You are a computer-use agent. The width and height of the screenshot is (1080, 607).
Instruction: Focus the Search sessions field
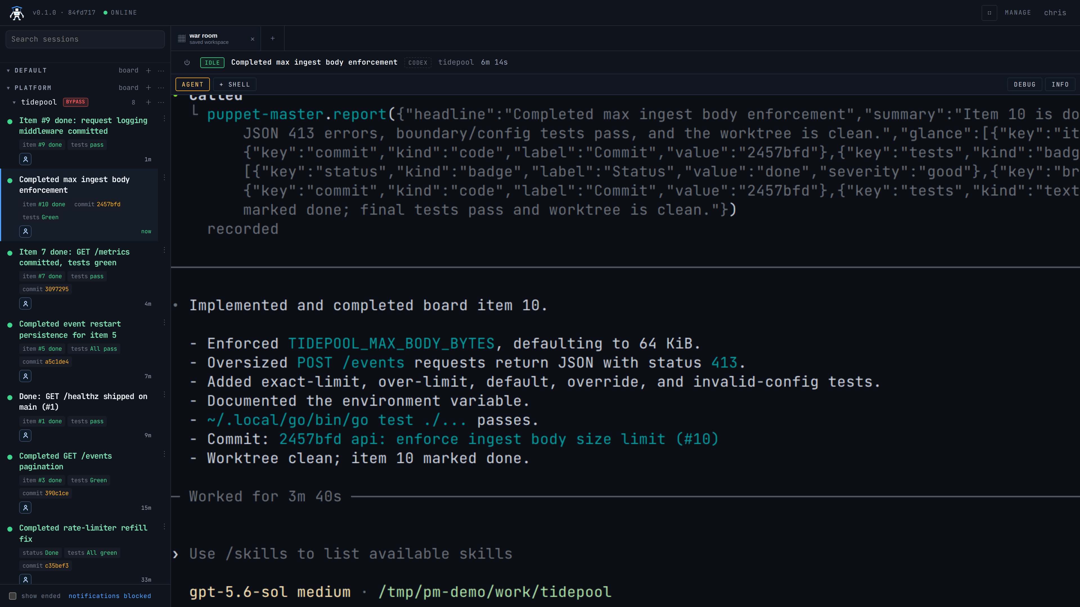pos(85,39)
